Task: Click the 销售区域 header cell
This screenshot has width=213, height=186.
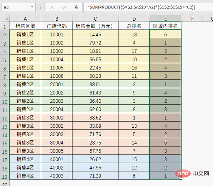Action: coord(25,26)
